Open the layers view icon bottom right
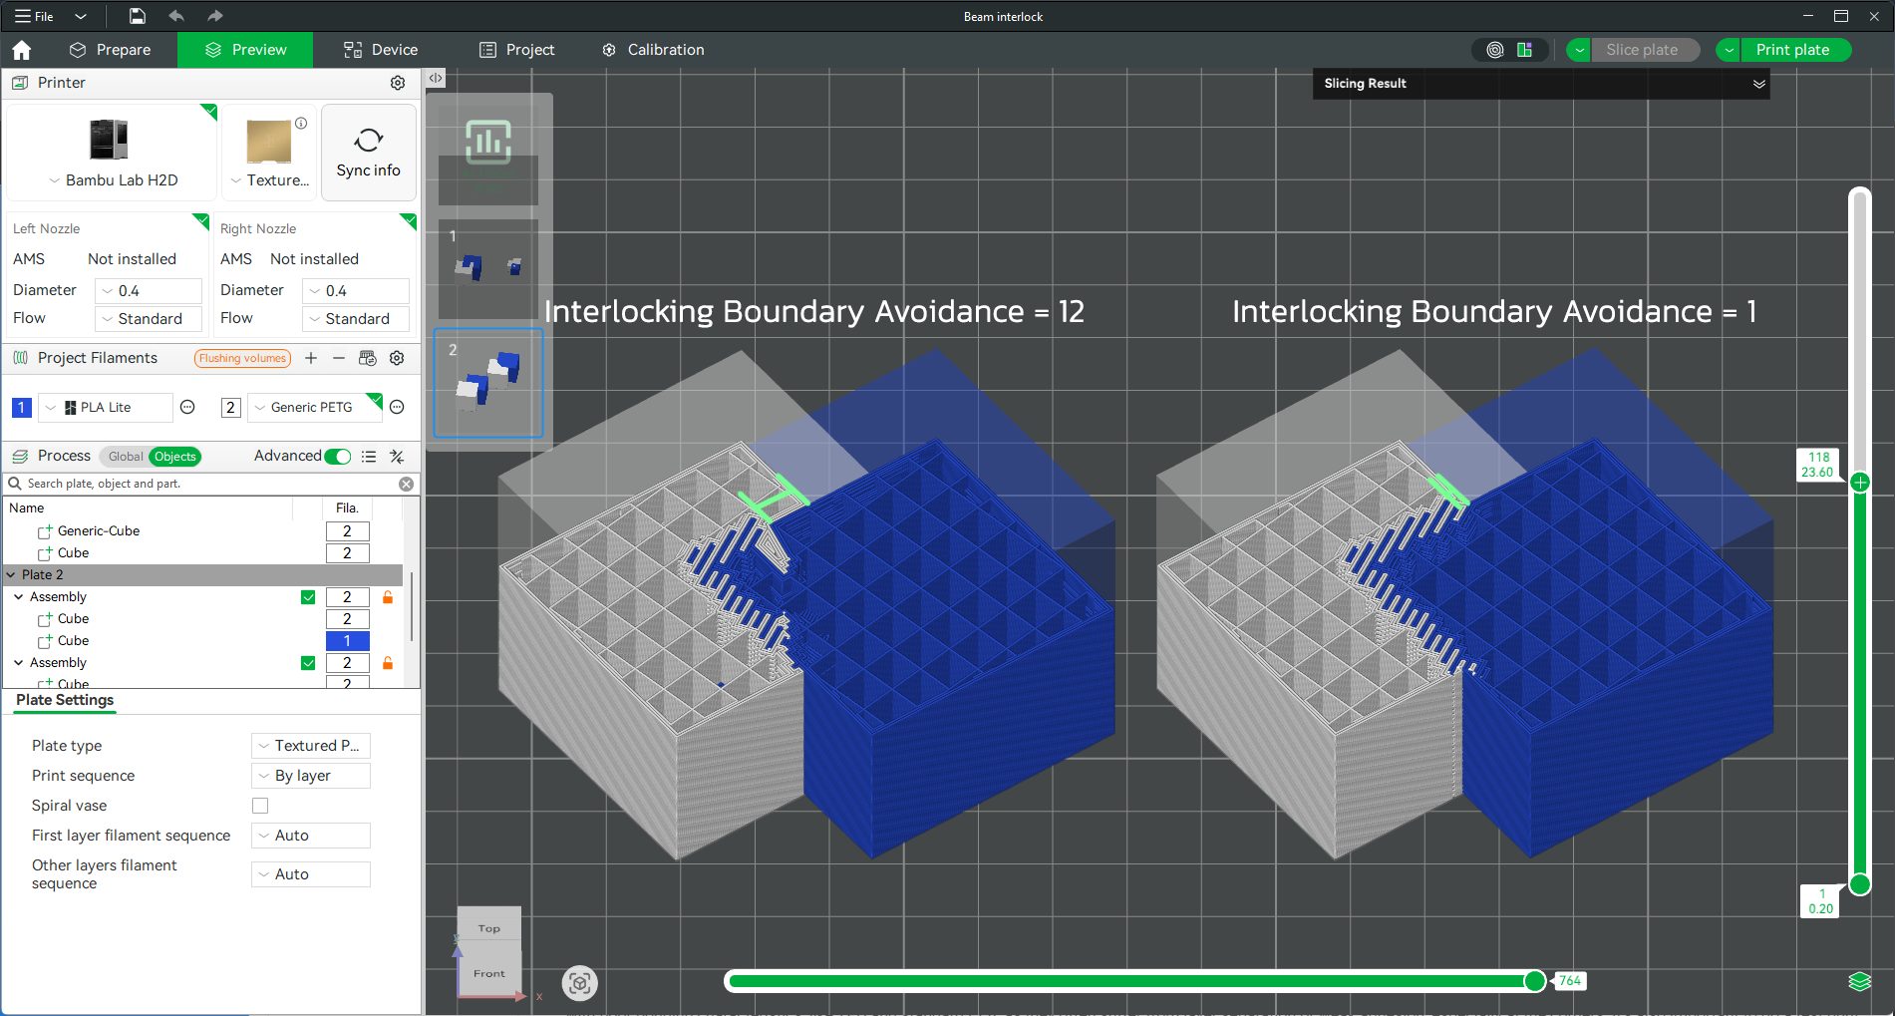Screen dimensions: 1895x1016 coord(1859,981)
